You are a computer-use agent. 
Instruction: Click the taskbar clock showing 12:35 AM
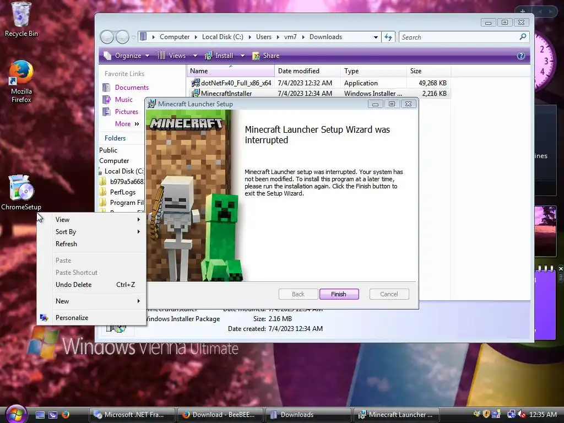(543, 414)
